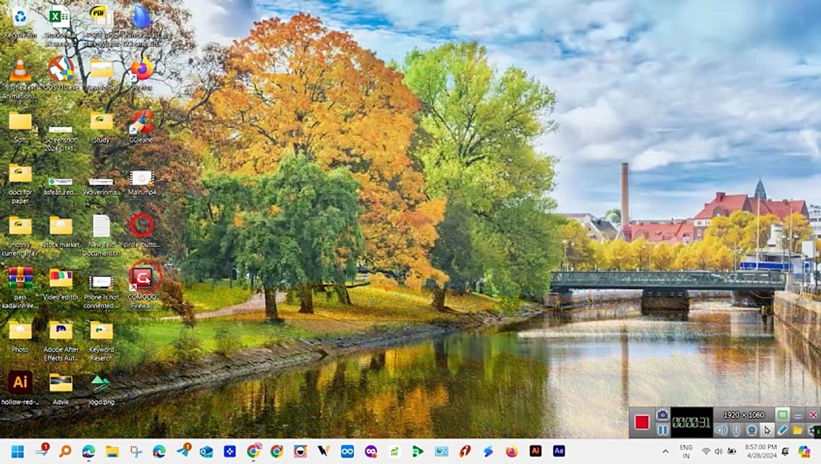Select the 'Video editor' folder
This screenshot has height=464, width=821.
61,284
